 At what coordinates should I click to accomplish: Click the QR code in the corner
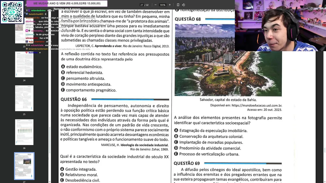pyautogui.click(x=12, y=12)
